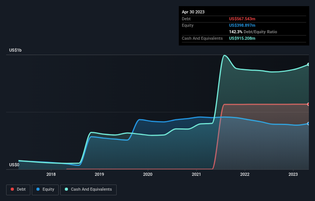Select the 2018 x-axis label
Screen dimensions: 315x201
tap(51, 174)
